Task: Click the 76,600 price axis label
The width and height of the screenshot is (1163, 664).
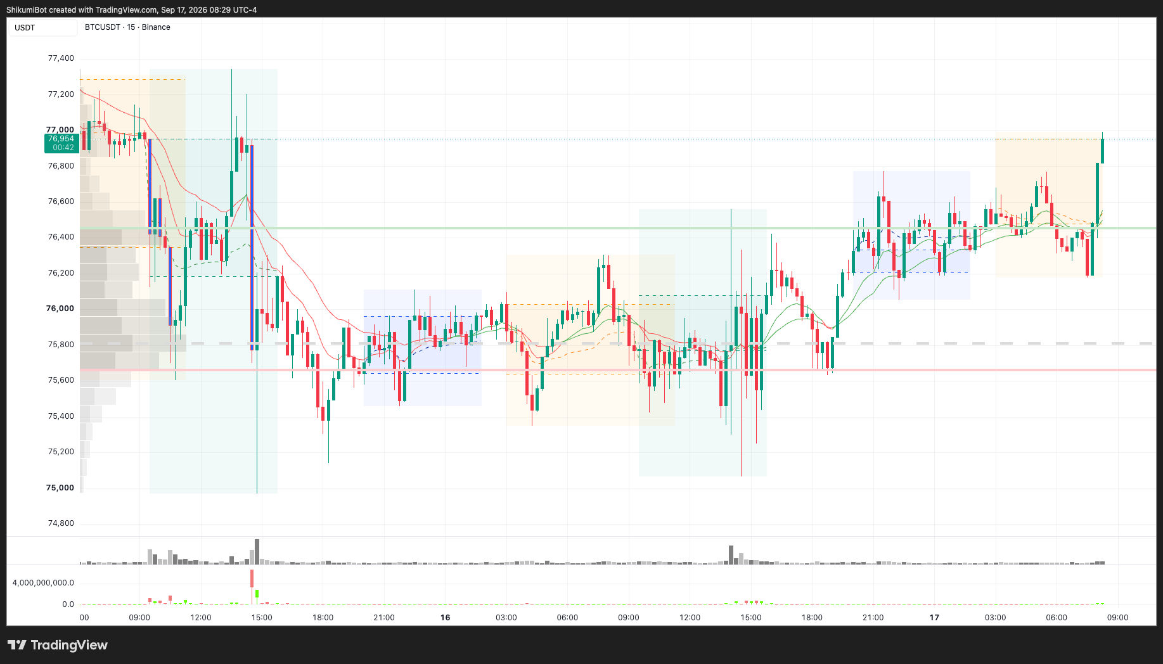Action: click(x=61, y=201)
